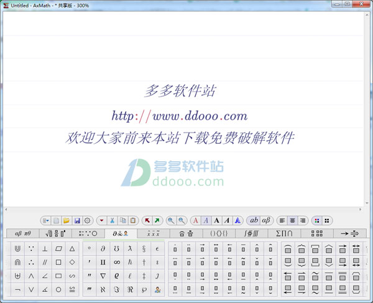This screenshot has width=373, height=303.
Task: Click the vertical scrollbar down arrow
Action: pyautogui.click(x=367, y=203)
